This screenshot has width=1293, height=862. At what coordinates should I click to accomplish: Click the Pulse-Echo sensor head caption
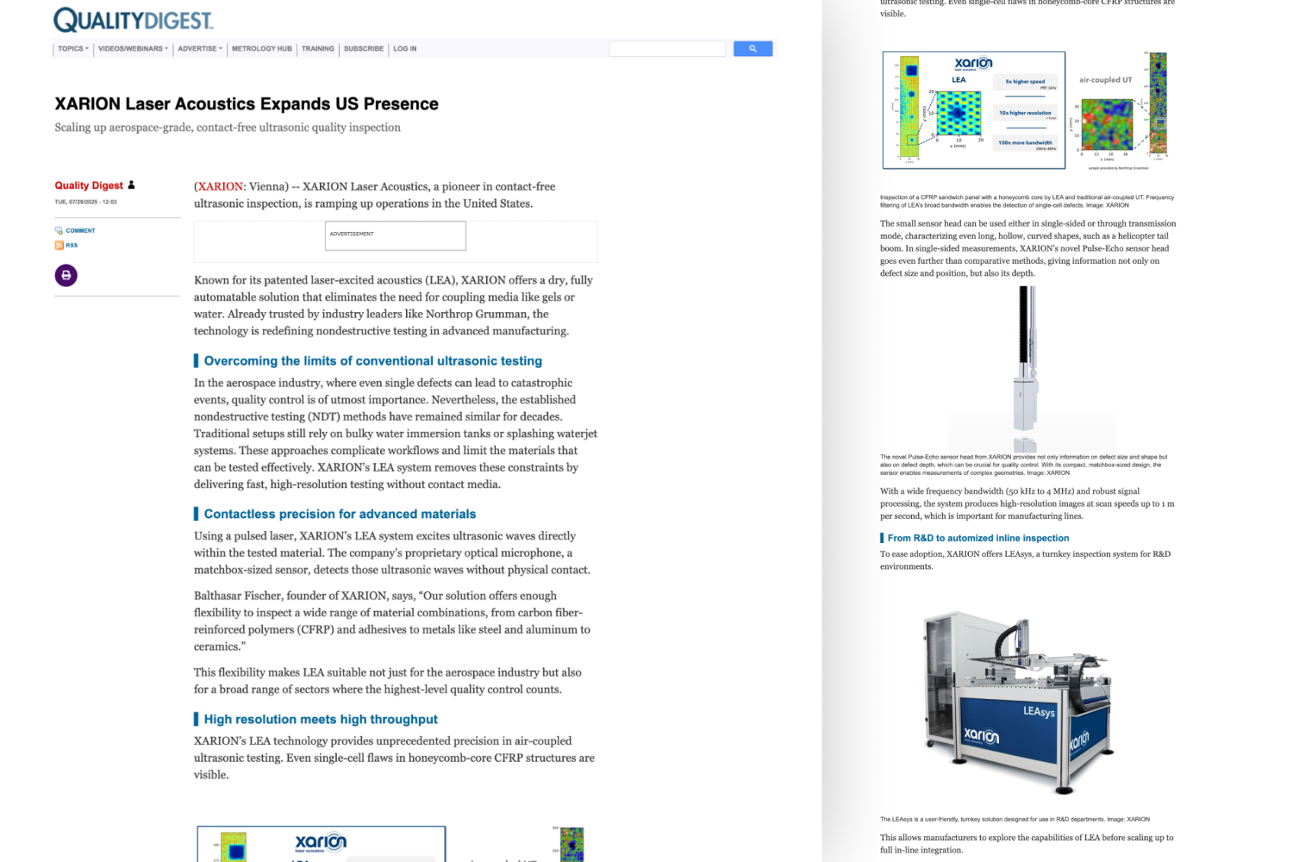click(x=1024, y=465)
